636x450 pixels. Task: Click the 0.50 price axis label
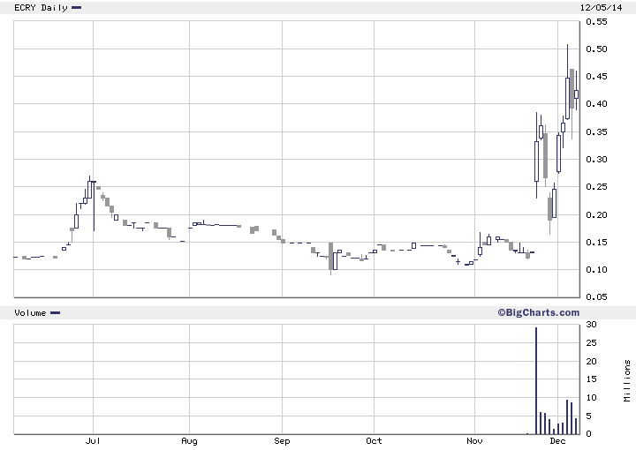click(596, 49)
